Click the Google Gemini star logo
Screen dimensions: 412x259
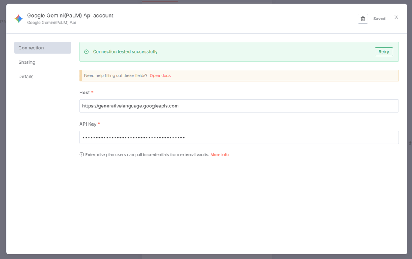click(x=19, y=19)
